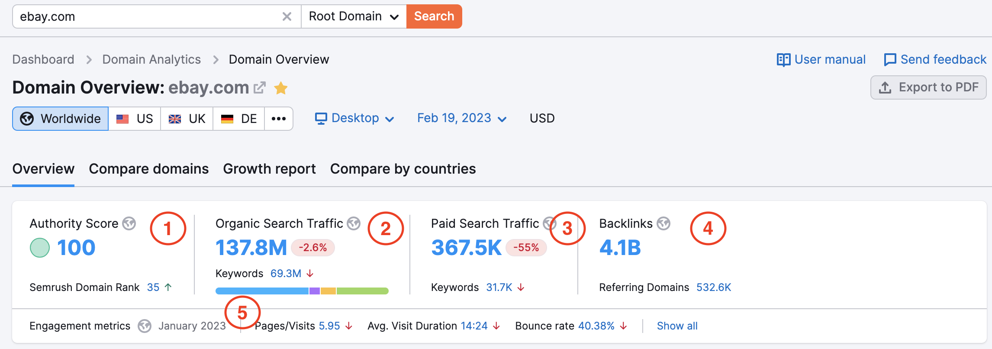
Task: Click the Send feedback chat icon
Action: [890, 60]
